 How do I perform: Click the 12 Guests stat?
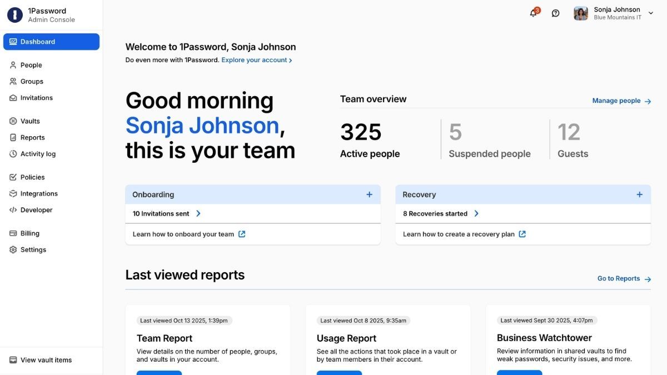pos(573,140)
